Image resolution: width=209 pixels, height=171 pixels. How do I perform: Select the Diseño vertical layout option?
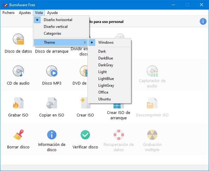tap(61, 27)
